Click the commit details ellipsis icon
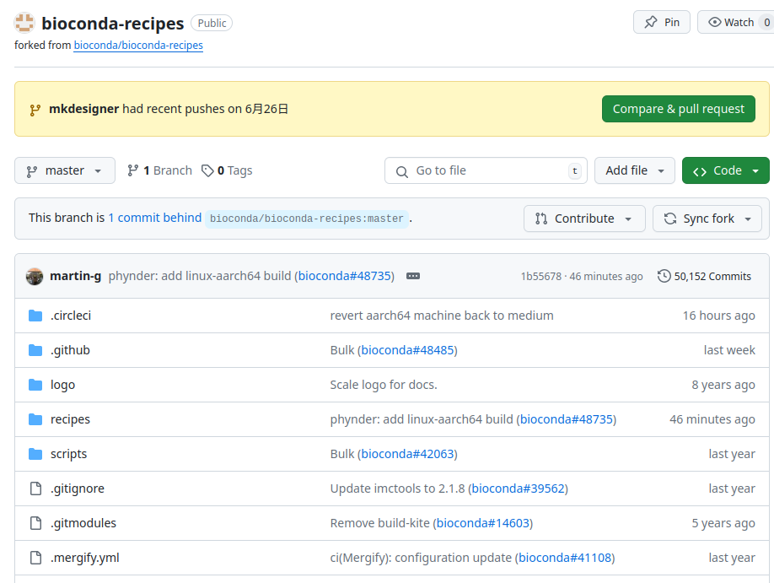The image size is (774, 583). pos(412,276)
